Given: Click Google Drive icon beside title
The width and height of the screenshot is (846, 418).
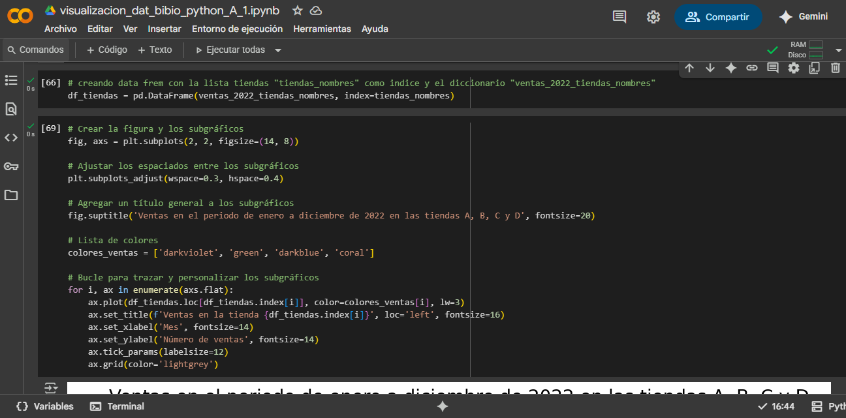Looking at the screenshot, I should pos(50,10).
